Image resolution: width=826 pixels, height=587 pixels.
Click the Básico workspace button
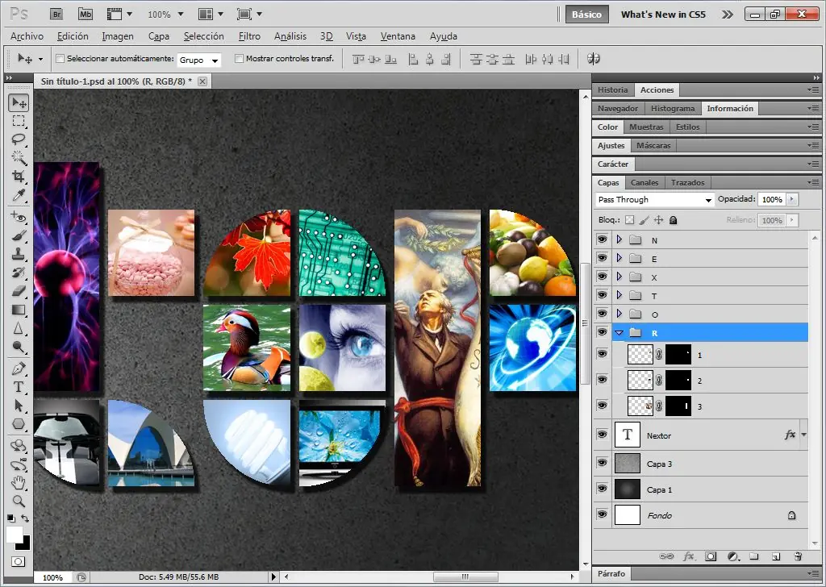[586, 14]
